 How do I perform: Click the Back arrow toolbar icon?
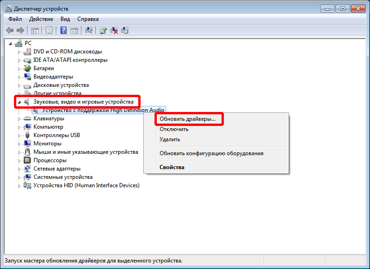point(10,30)
